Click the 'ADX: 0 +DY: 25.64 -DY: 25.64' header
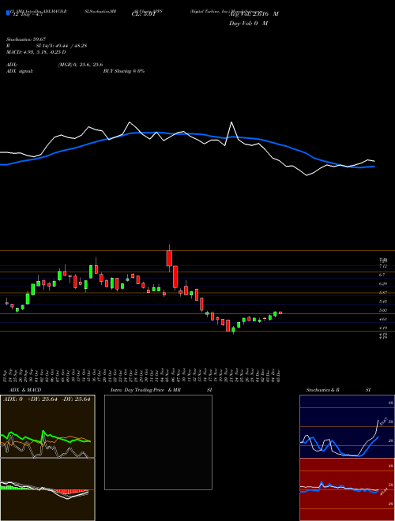 pos(47,399)
